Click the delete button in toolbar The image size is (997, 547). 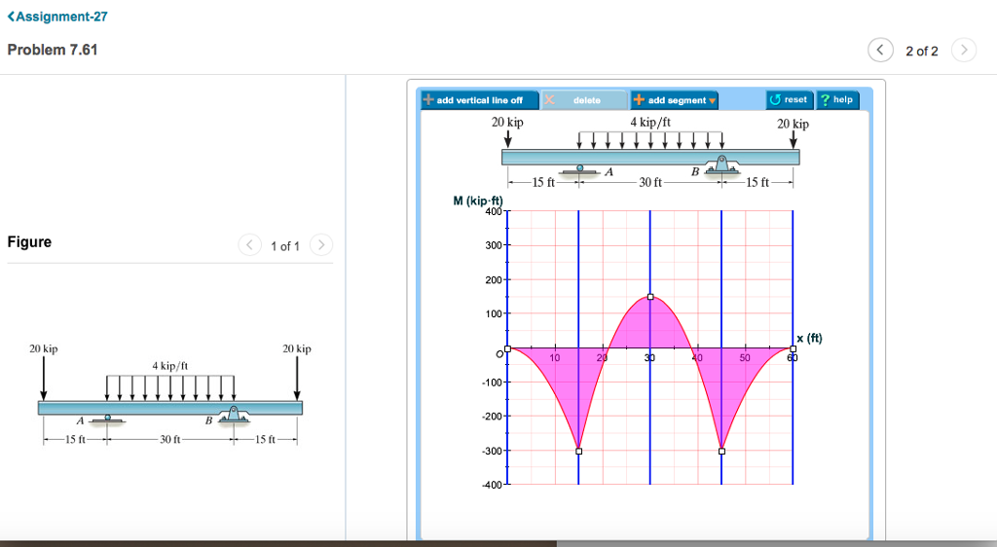pos(584,99)
